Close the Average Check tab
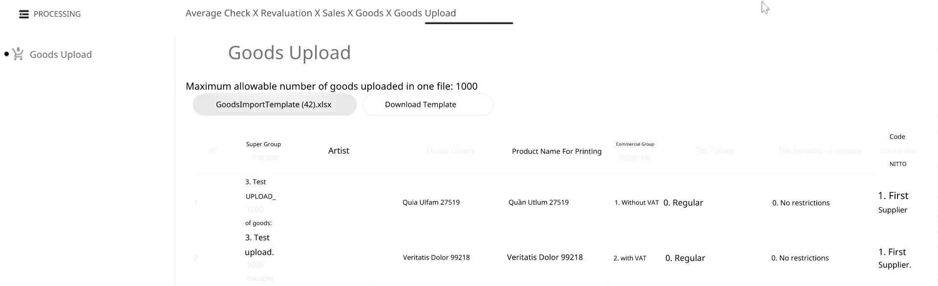 tap(255, 14)
